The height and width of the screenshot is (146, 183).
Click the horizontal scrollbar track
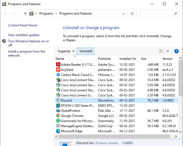coord(172,136)
